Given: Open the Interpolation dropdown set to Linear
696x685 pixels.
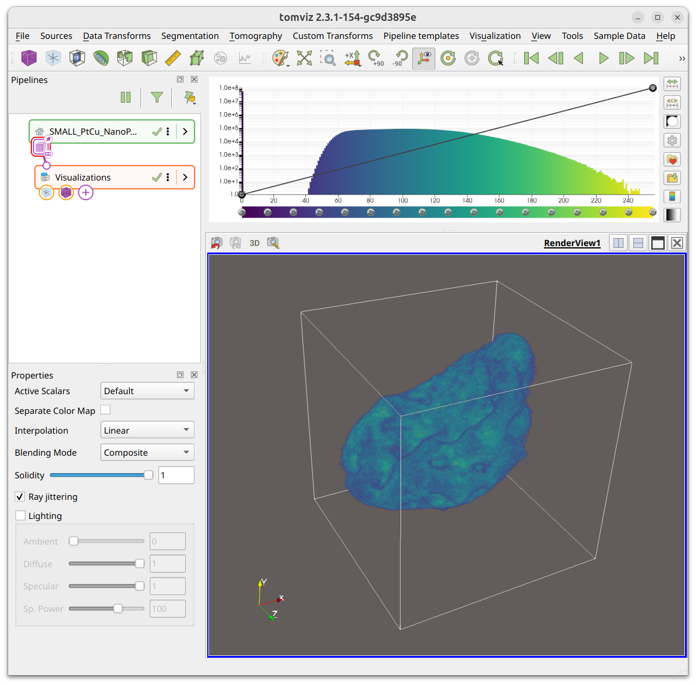Looking at the screenshot, I should point(147,430).
